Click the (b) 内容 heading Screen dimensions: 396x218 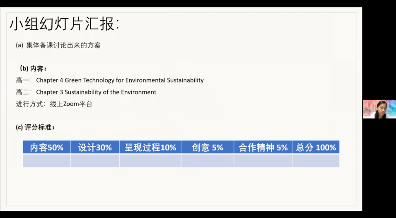pyautogui.click(x=33, y=68)
